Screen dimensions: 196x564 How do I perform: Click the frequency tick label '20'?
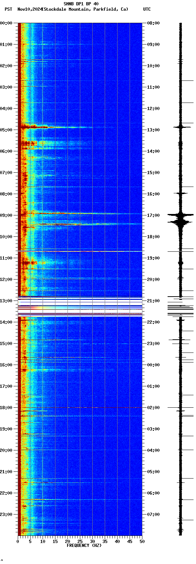tap(67, 542)
